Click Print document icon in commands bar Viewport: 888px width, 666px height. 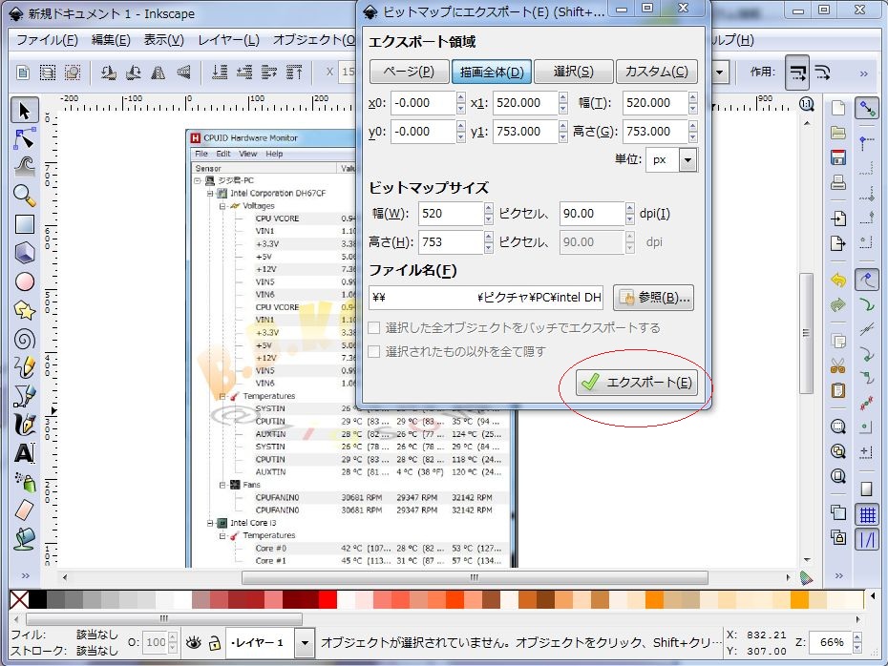838,182
